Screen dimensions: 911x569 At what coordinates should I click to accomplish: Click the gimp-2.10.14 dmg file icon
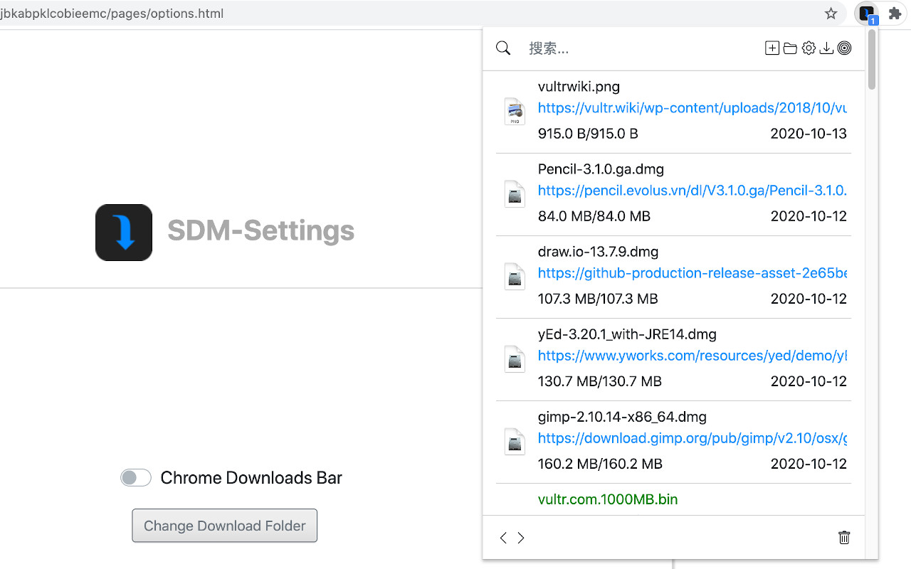[515, 441]
